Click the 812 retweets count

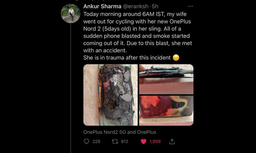point(124,141)
